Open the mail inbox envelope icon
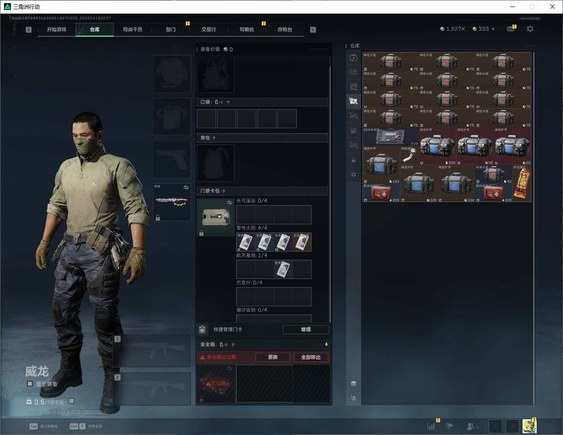This screenshot has height=435, width=563. coord(510,29)
